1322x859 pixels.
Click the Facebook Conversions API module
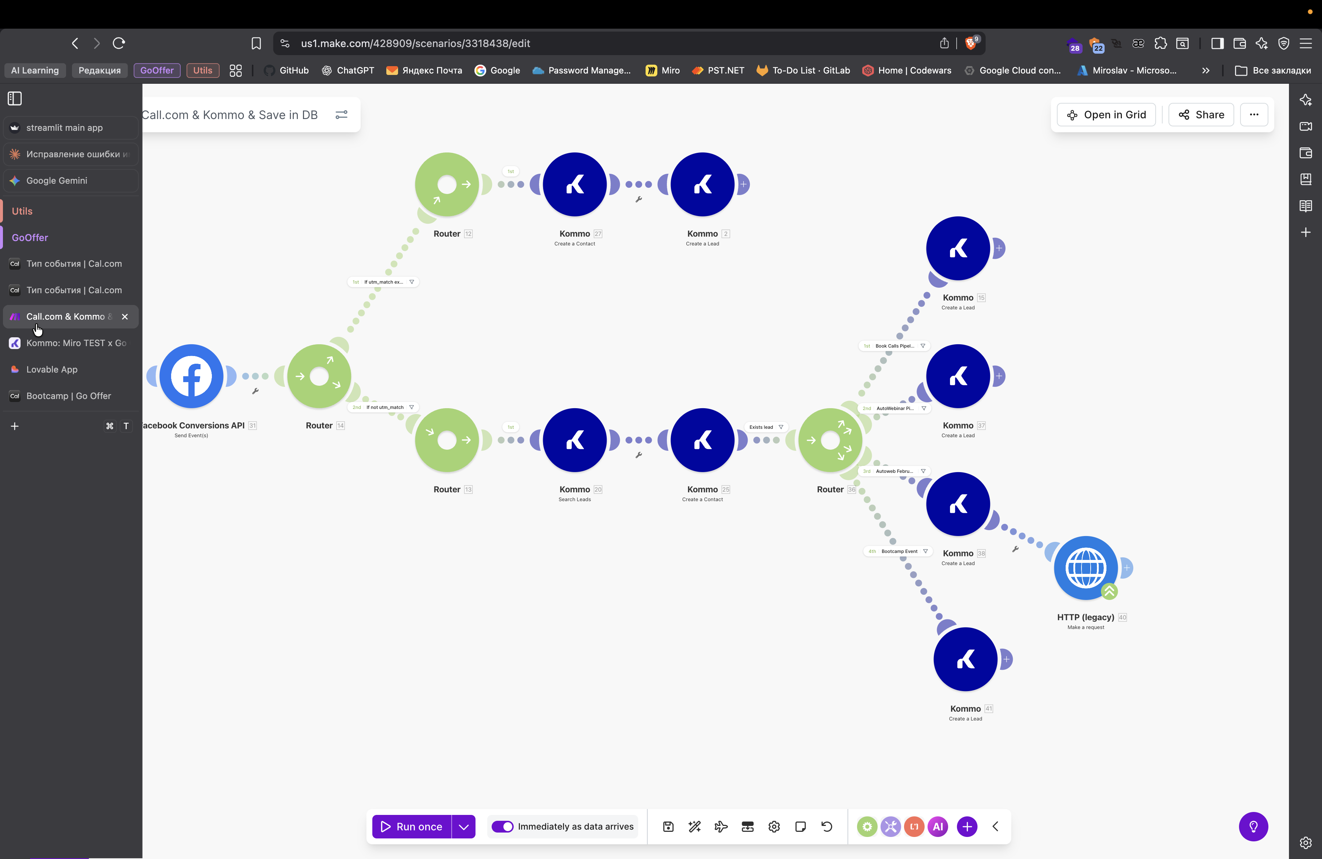point(191,376)
